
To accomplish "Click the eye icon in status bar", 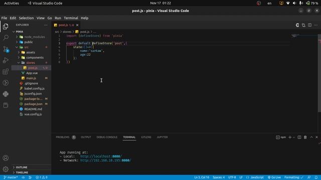I will pyautogui.click(x=23, y=177).
